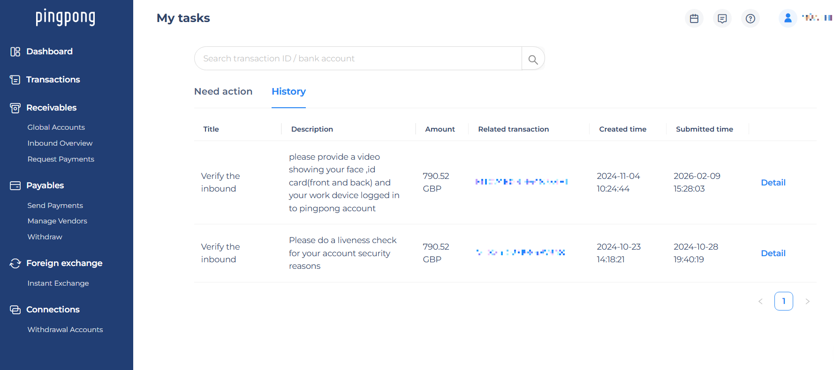Go to Transactions in the sidebar
This screenshot has width=834, height=370.
tap(53, 80)
